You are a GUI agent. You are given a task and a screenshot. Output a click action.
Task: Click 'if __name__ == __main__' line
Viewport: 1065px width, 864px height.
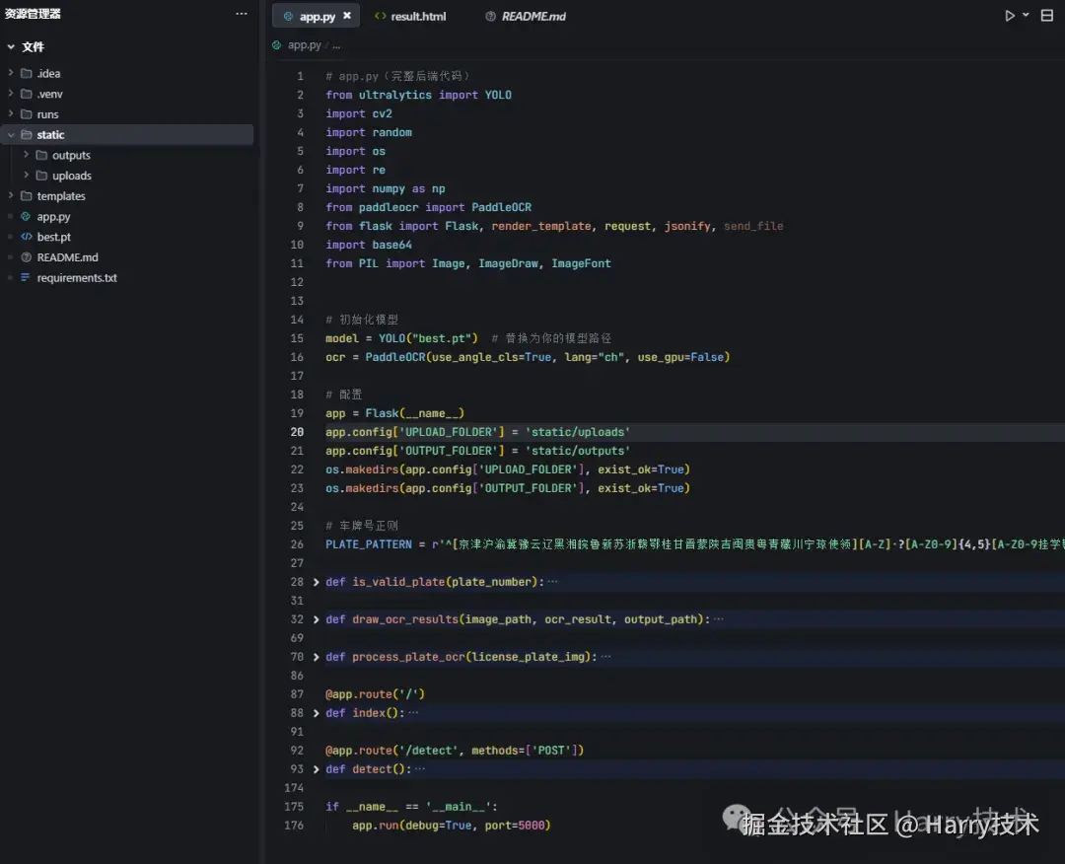click(411, 807)
